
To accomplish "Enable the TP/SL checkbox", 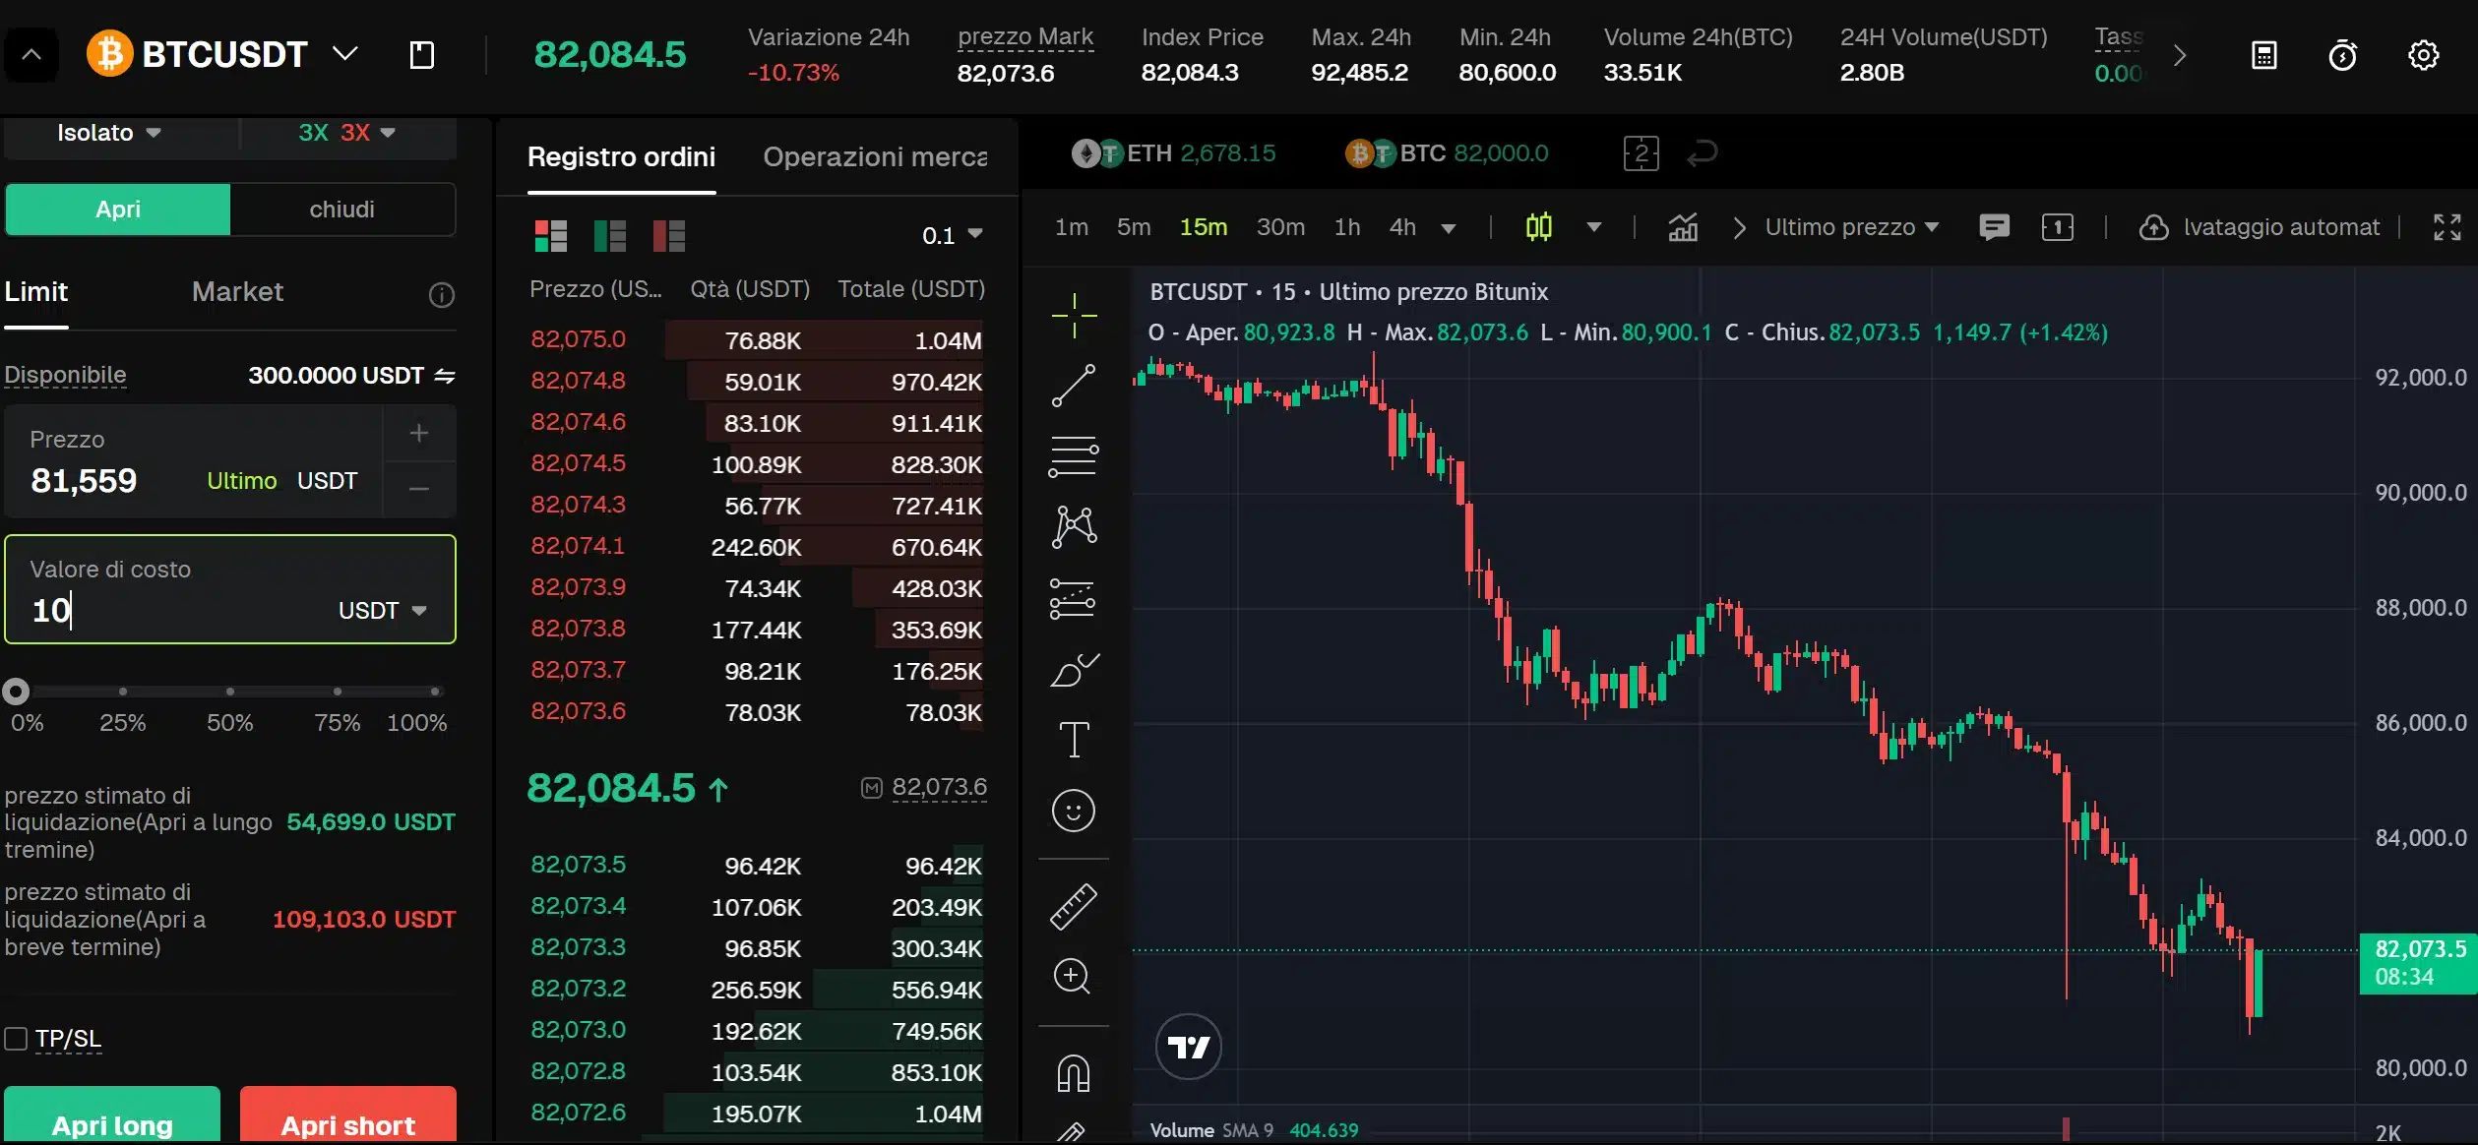I will [16, 1038].
